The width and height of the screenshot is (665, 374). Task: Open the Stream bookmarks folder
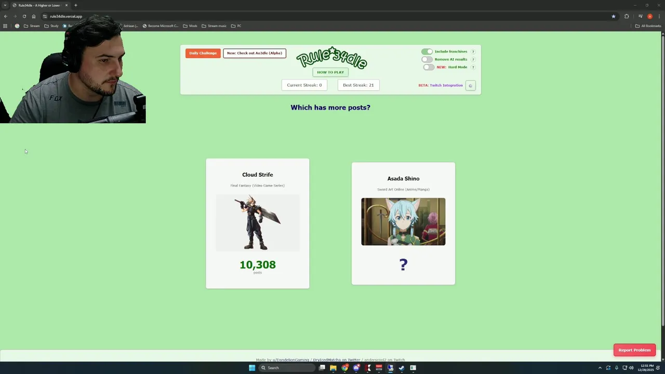[x=32, y=25]
